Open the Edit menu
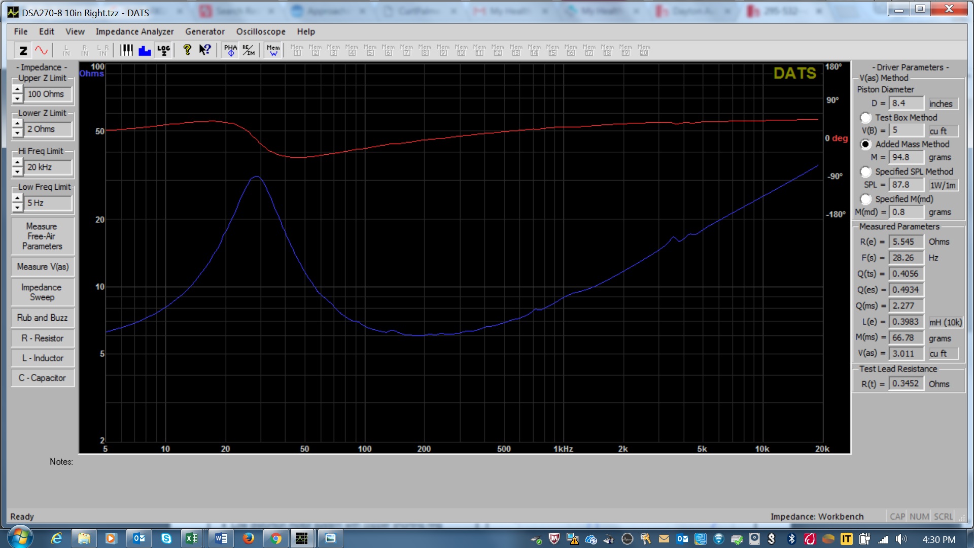 tap(47, 31)
